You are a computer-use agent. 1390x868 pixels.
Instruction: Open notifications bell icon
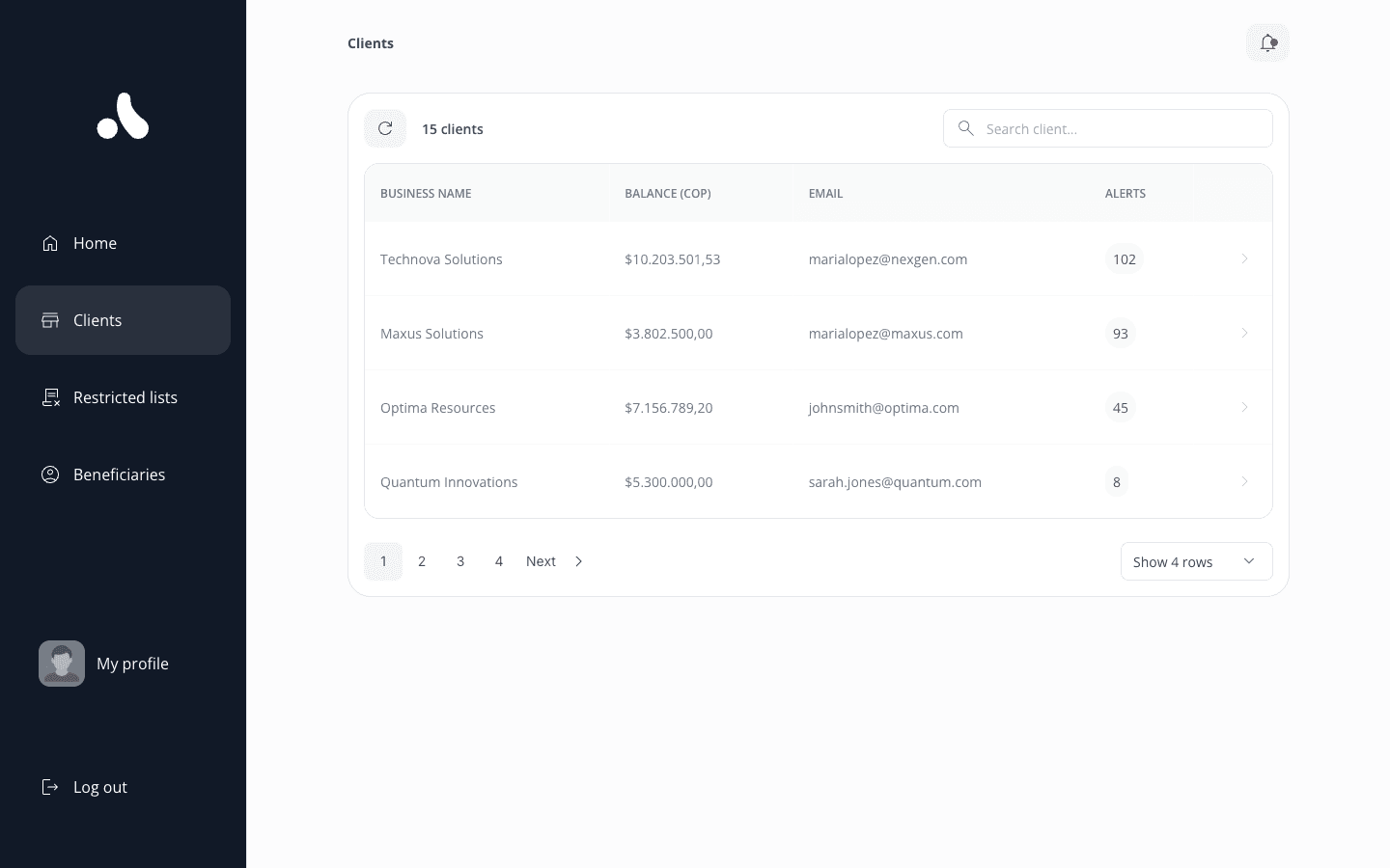click(1267, 42)
